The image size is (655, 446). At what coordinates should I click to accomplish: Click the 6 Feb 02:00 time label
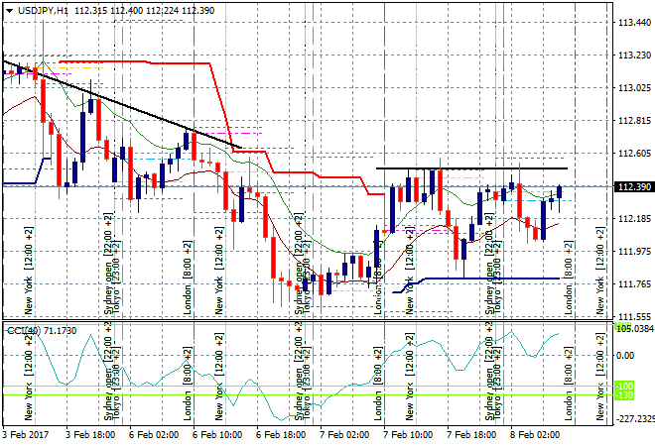154,435
